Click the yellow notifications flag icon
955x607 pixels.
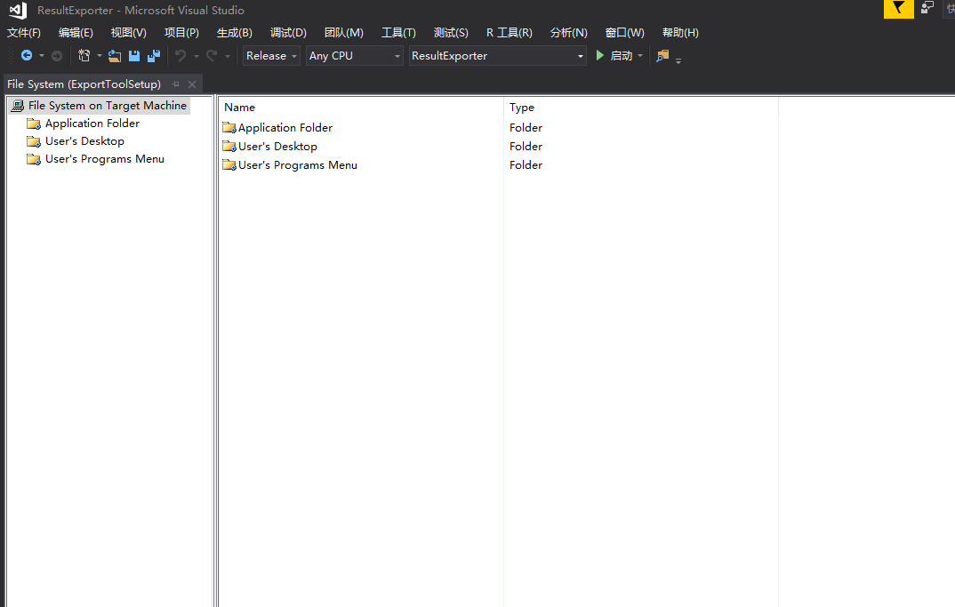[899, 9]
